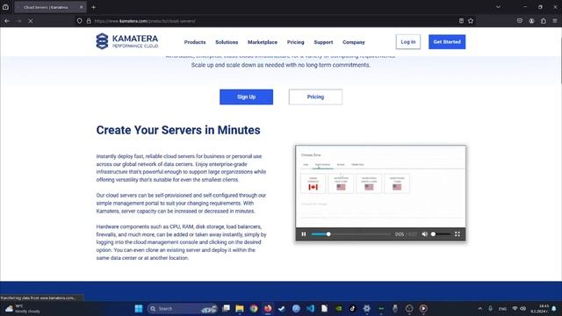The image size is (562, 316).
Task: Open the network and volume tray icons
Action: [519, 308]
